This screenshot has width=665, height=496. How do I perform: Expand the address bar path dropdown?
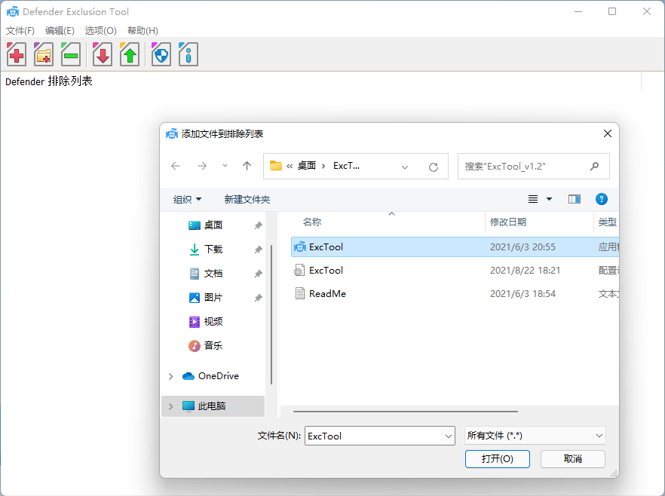405,167
